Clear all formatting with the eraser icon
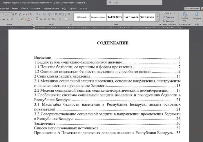The height and width of the screenshot is (142, 203). point(31,14)
